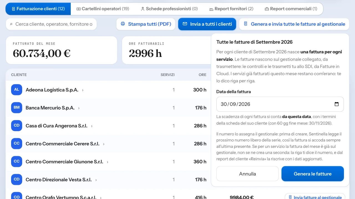Click the SERVIZI column header

[168, 75]
